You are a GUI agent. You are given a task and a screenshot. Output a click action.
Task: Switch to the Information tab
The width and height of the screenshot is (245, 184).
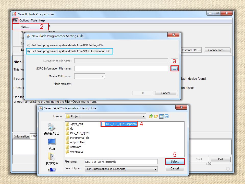click(x=21, y=136)
